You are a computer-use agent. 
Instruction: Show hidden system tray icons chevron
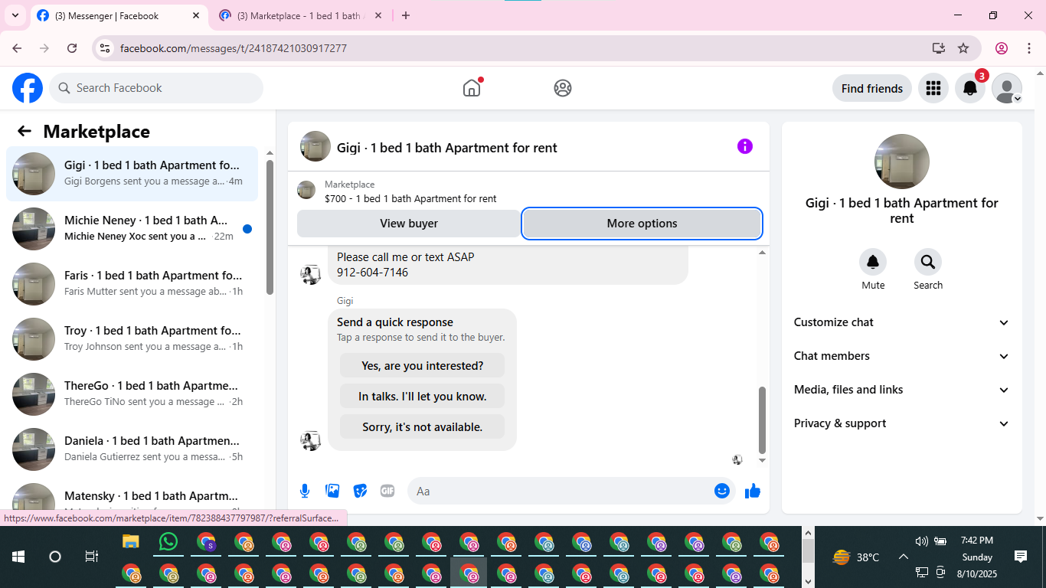[x=903, y=557]
